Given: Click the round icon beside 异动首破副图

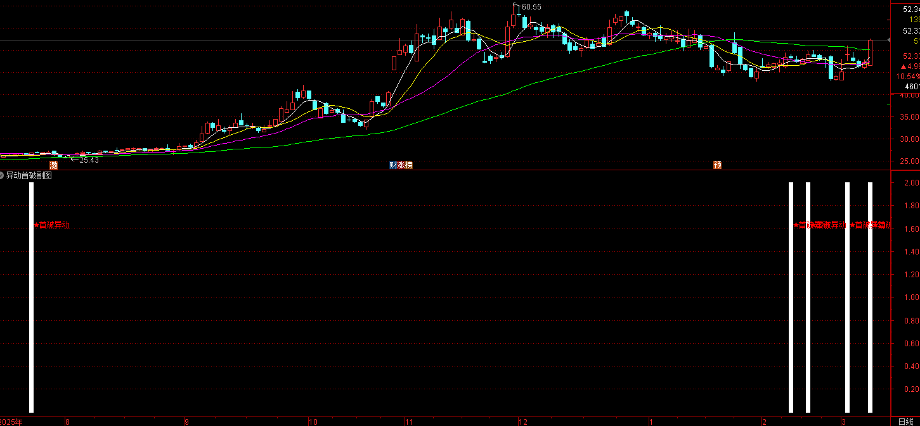Looking at the screenshot, I should coord(3,175).
